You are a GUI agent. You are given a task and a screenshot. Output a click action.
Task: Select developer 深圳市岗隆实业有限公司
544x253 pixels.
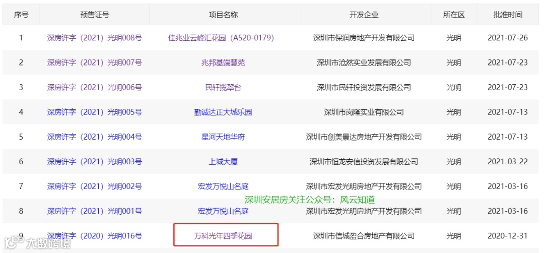click(364, 112)
